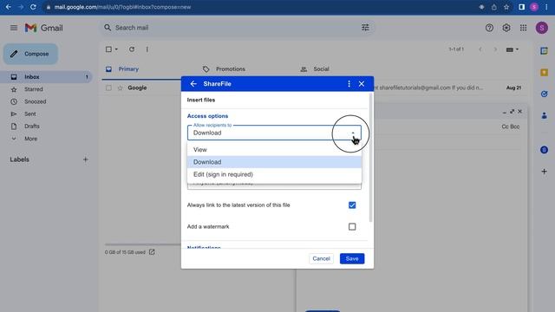Reload the browser page
The height and width of the screenshot is (312, 555).
pos(33,7)
